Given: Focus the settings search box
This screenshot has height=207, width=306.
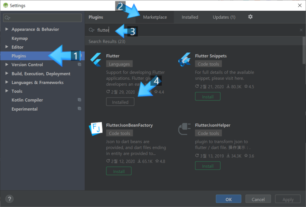Looking at the screenshot, I should tap(42, 18).
